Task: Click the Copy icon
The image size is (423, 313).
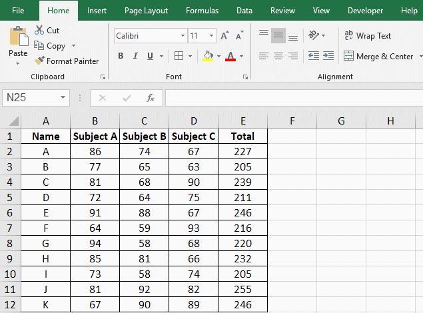Action: click(x=39, y=45)
